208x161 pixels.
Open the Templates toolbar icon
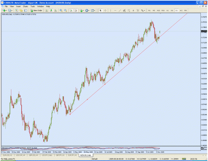click(x=92, y=10)
